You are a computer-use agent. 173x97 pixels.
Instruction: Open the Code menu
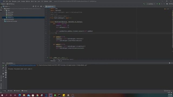19,1
